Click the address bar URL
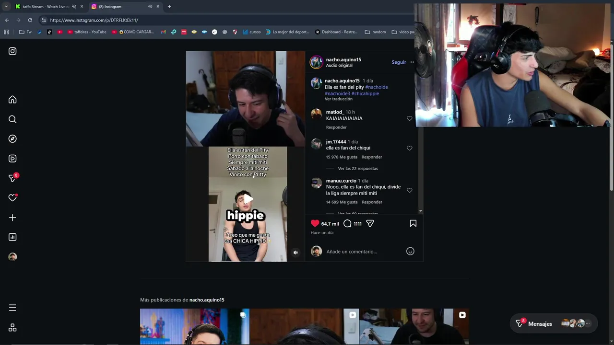 tap(94, 20)
